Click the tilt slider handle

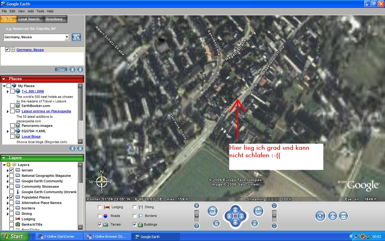pos(274,216)
